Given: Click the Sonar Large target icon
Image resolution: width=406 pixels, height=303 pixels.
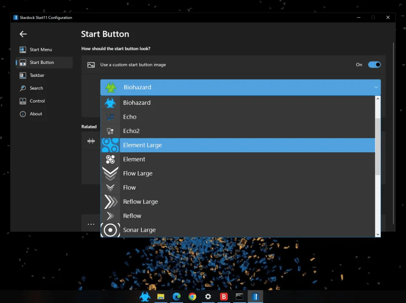Looking at the screenshot, I should 110,230.
